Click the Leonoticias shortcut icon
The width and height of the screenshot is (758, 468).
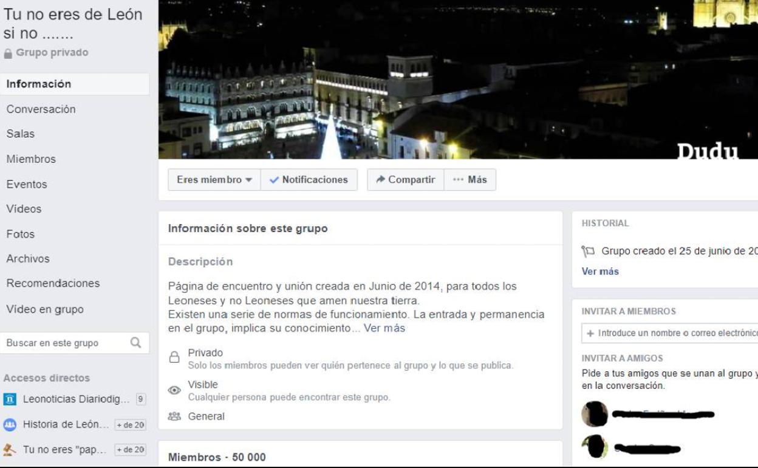(10, 399)
